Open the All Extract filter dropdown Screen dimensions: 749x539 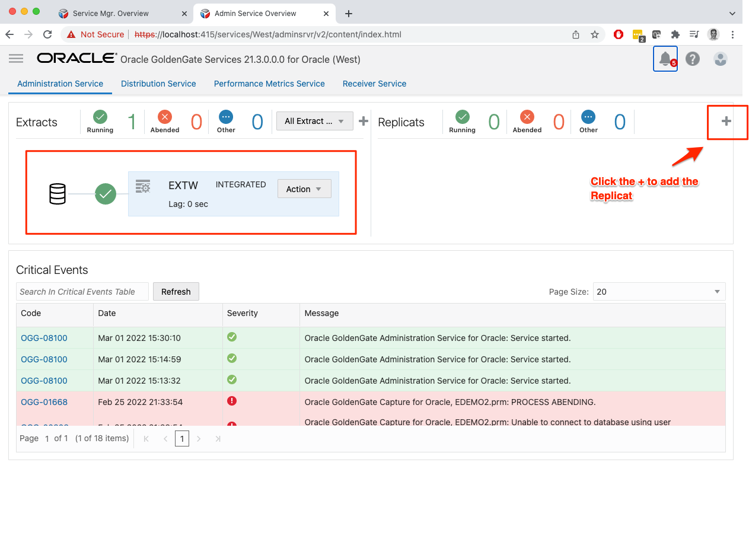(314, 121)
